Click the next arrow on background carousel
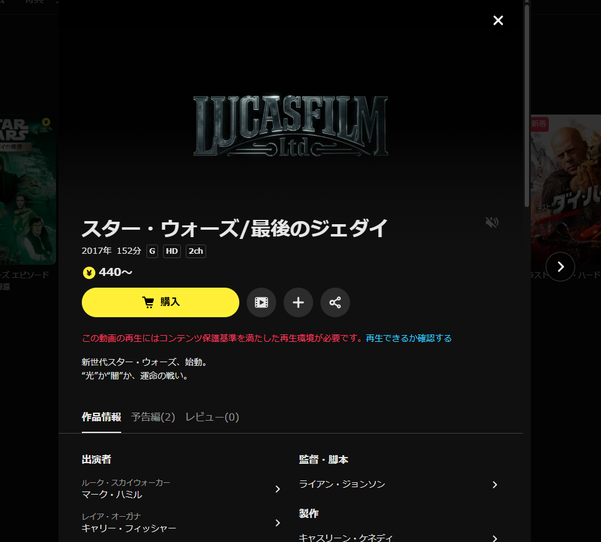601x542 pixels. point(560,267)
